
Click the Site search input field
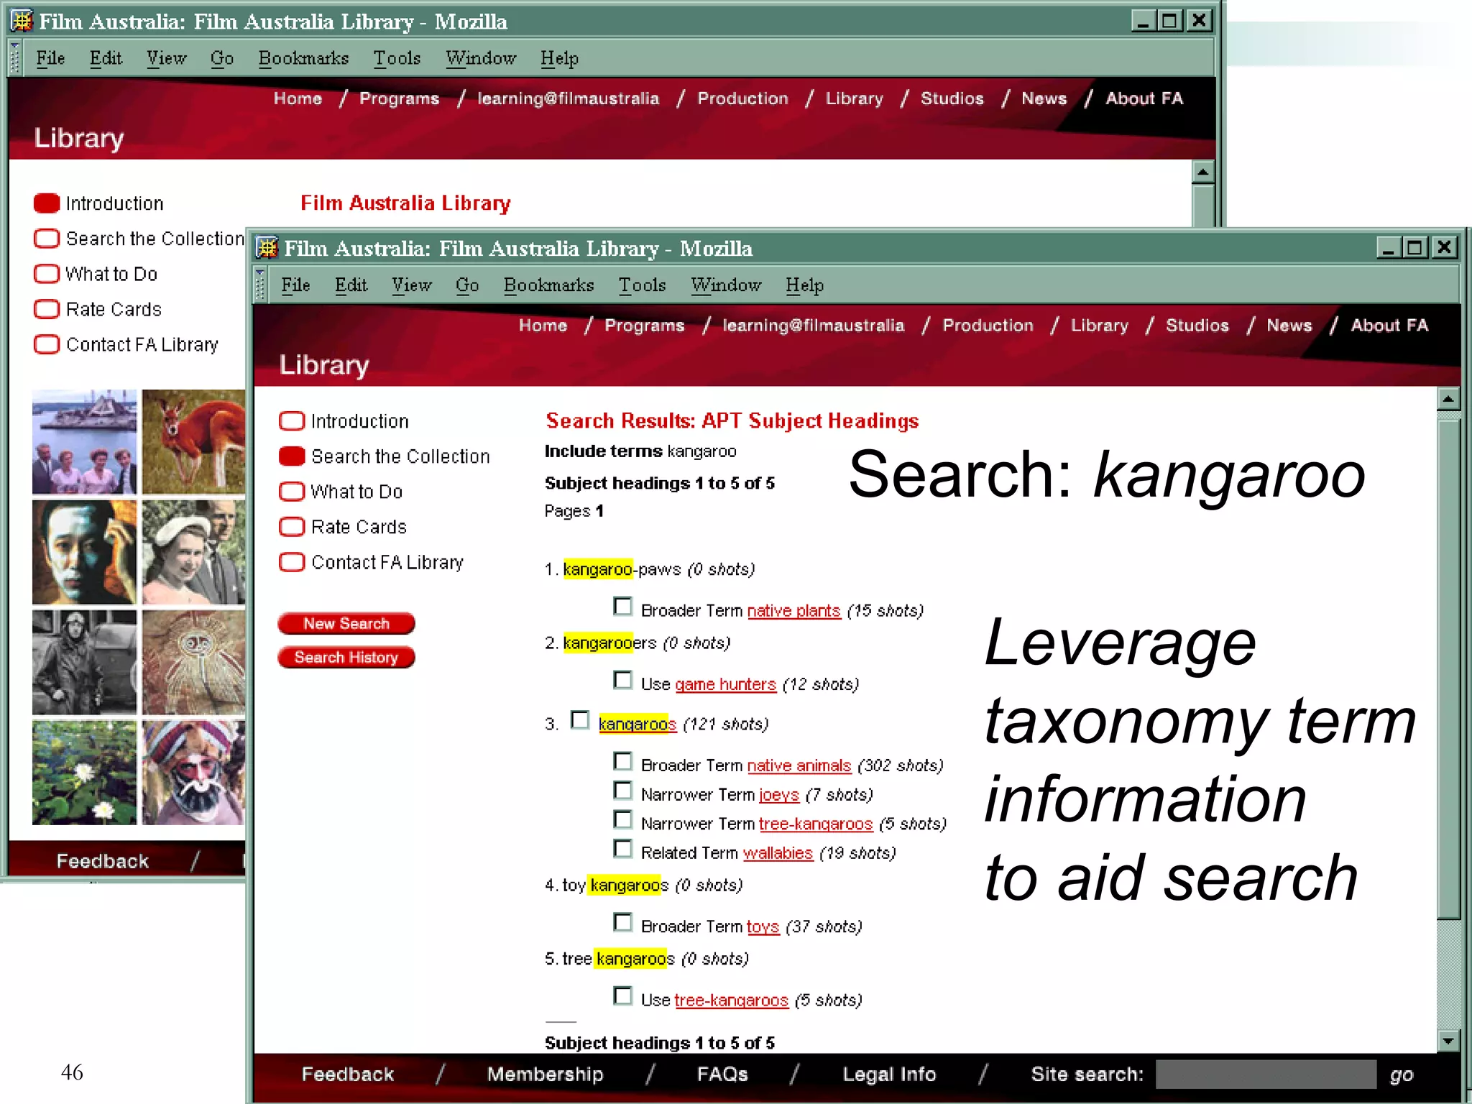pyautogui.click(x=1266, y=1075)
